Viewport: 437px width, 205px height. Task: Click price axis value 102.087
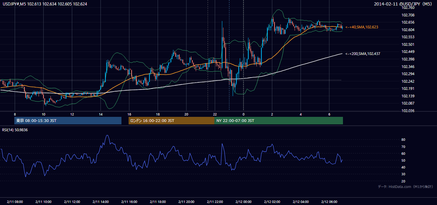(x=409, y=103)
